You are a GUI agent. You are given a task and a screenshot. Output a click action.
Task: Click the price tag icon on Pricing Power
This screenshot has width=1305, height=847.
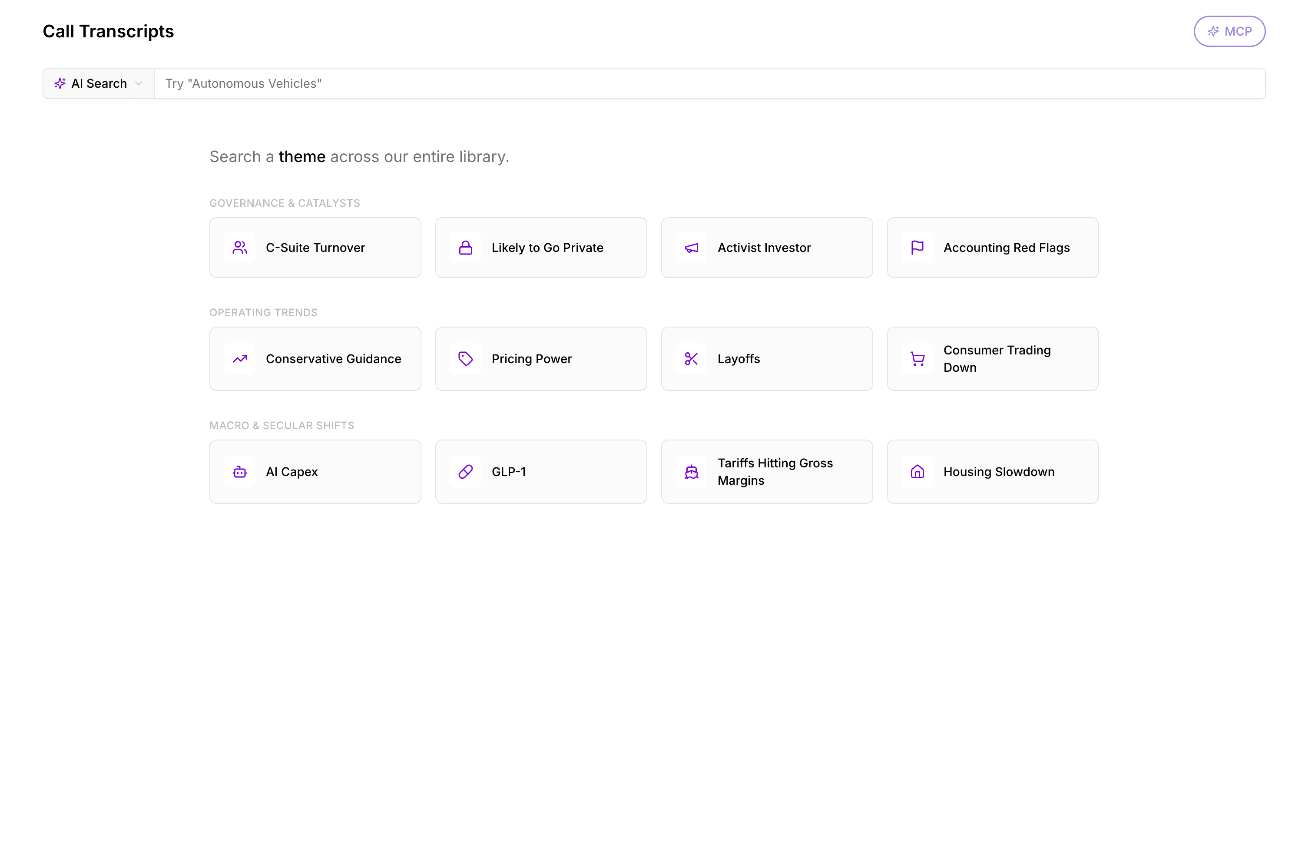click(466, 359)
